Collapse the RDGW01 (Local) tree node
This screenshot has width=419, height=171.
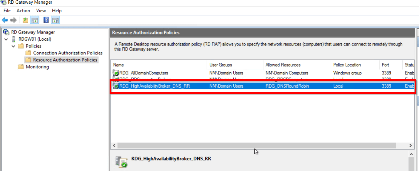(6, 39)
